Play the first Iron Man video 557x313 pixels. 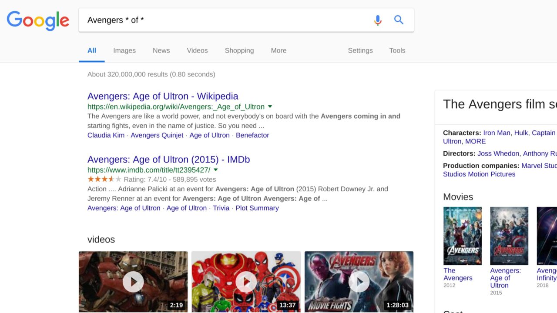tap(133, 282)
